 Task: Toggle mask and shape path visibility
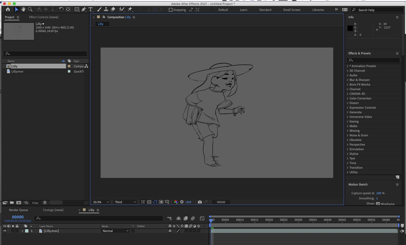[x=155, y=202]
